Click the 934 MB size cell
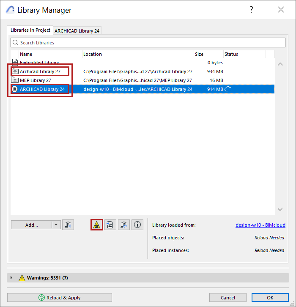This screenshot has height=307, width=296. tap(215, 71)
